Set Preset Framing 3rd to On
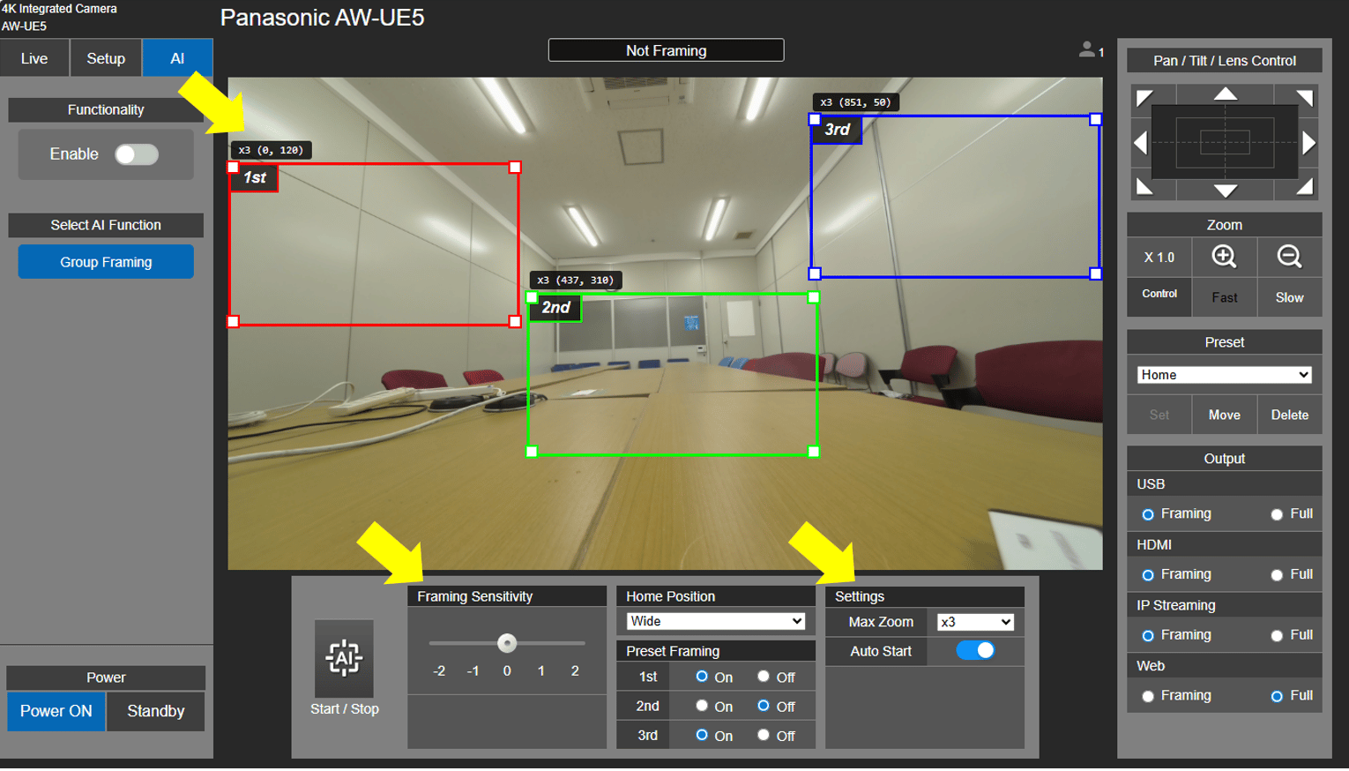 [702, 735]
